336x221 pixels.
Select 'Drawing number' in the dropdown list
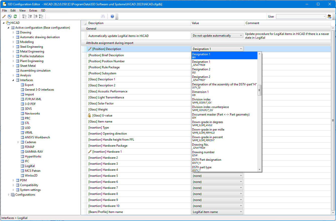[203, 152]
